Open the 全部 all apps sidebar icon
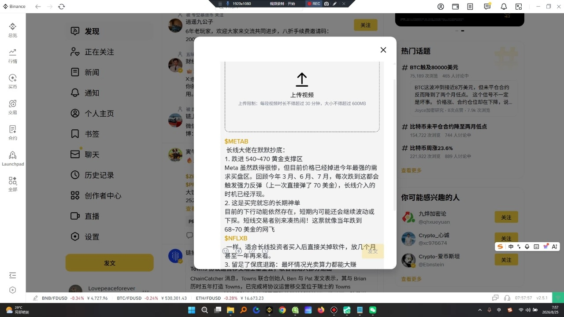 (13, 184)
